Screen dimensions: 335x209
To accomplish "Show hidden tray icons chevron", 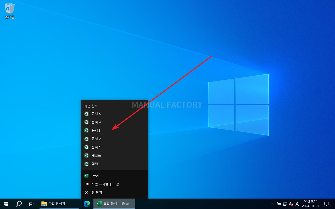I will point(272,204).
